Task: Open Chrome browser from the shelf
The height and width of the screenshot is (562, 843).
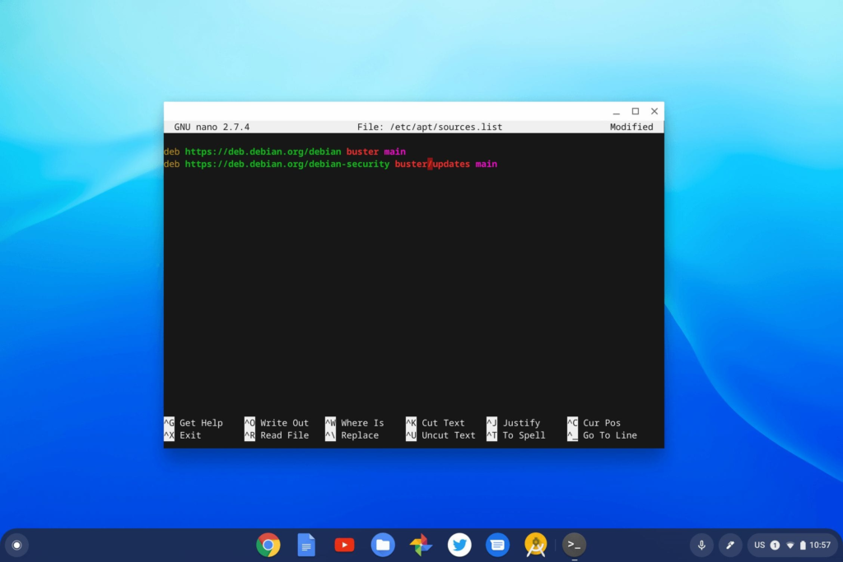Action: pos(268,545)
